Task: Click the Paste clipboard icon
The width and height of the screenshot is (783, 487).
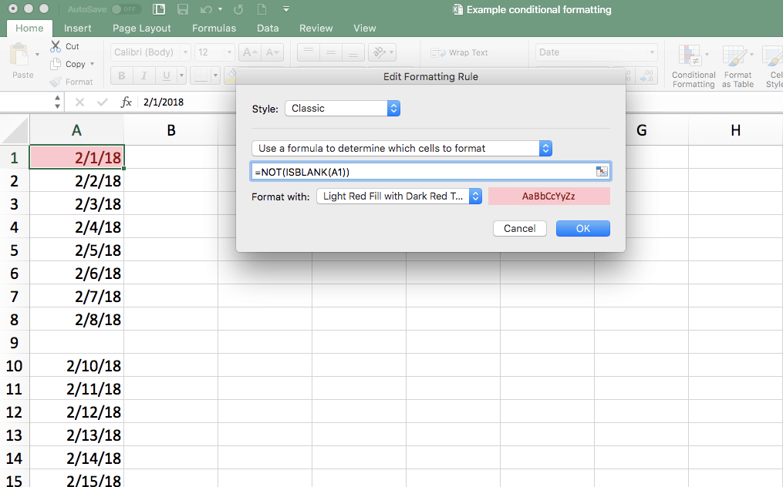Action: pos(20,54)
